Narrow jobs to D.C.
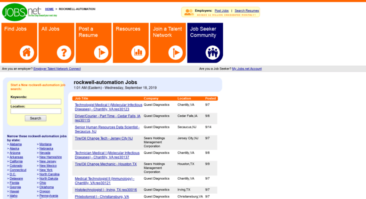This screenshot has height=199, width=366. click(13, 174)
